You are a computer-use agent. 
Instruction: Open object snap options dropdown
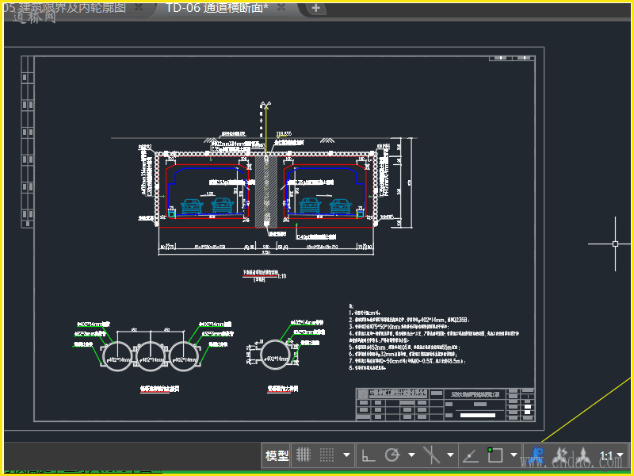(x=514, y=455)
